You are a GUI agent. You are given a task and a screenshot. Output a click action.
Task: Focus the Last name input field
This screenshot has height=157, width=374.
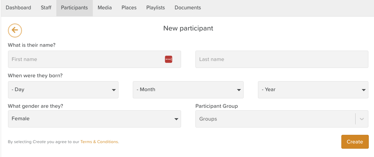tap(282, 59)
